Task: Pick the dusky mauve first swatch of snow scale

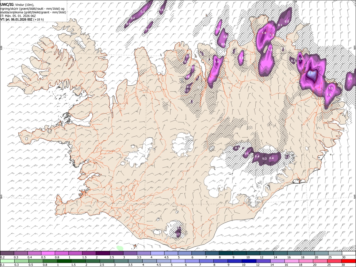Action: tap(7, 253)
